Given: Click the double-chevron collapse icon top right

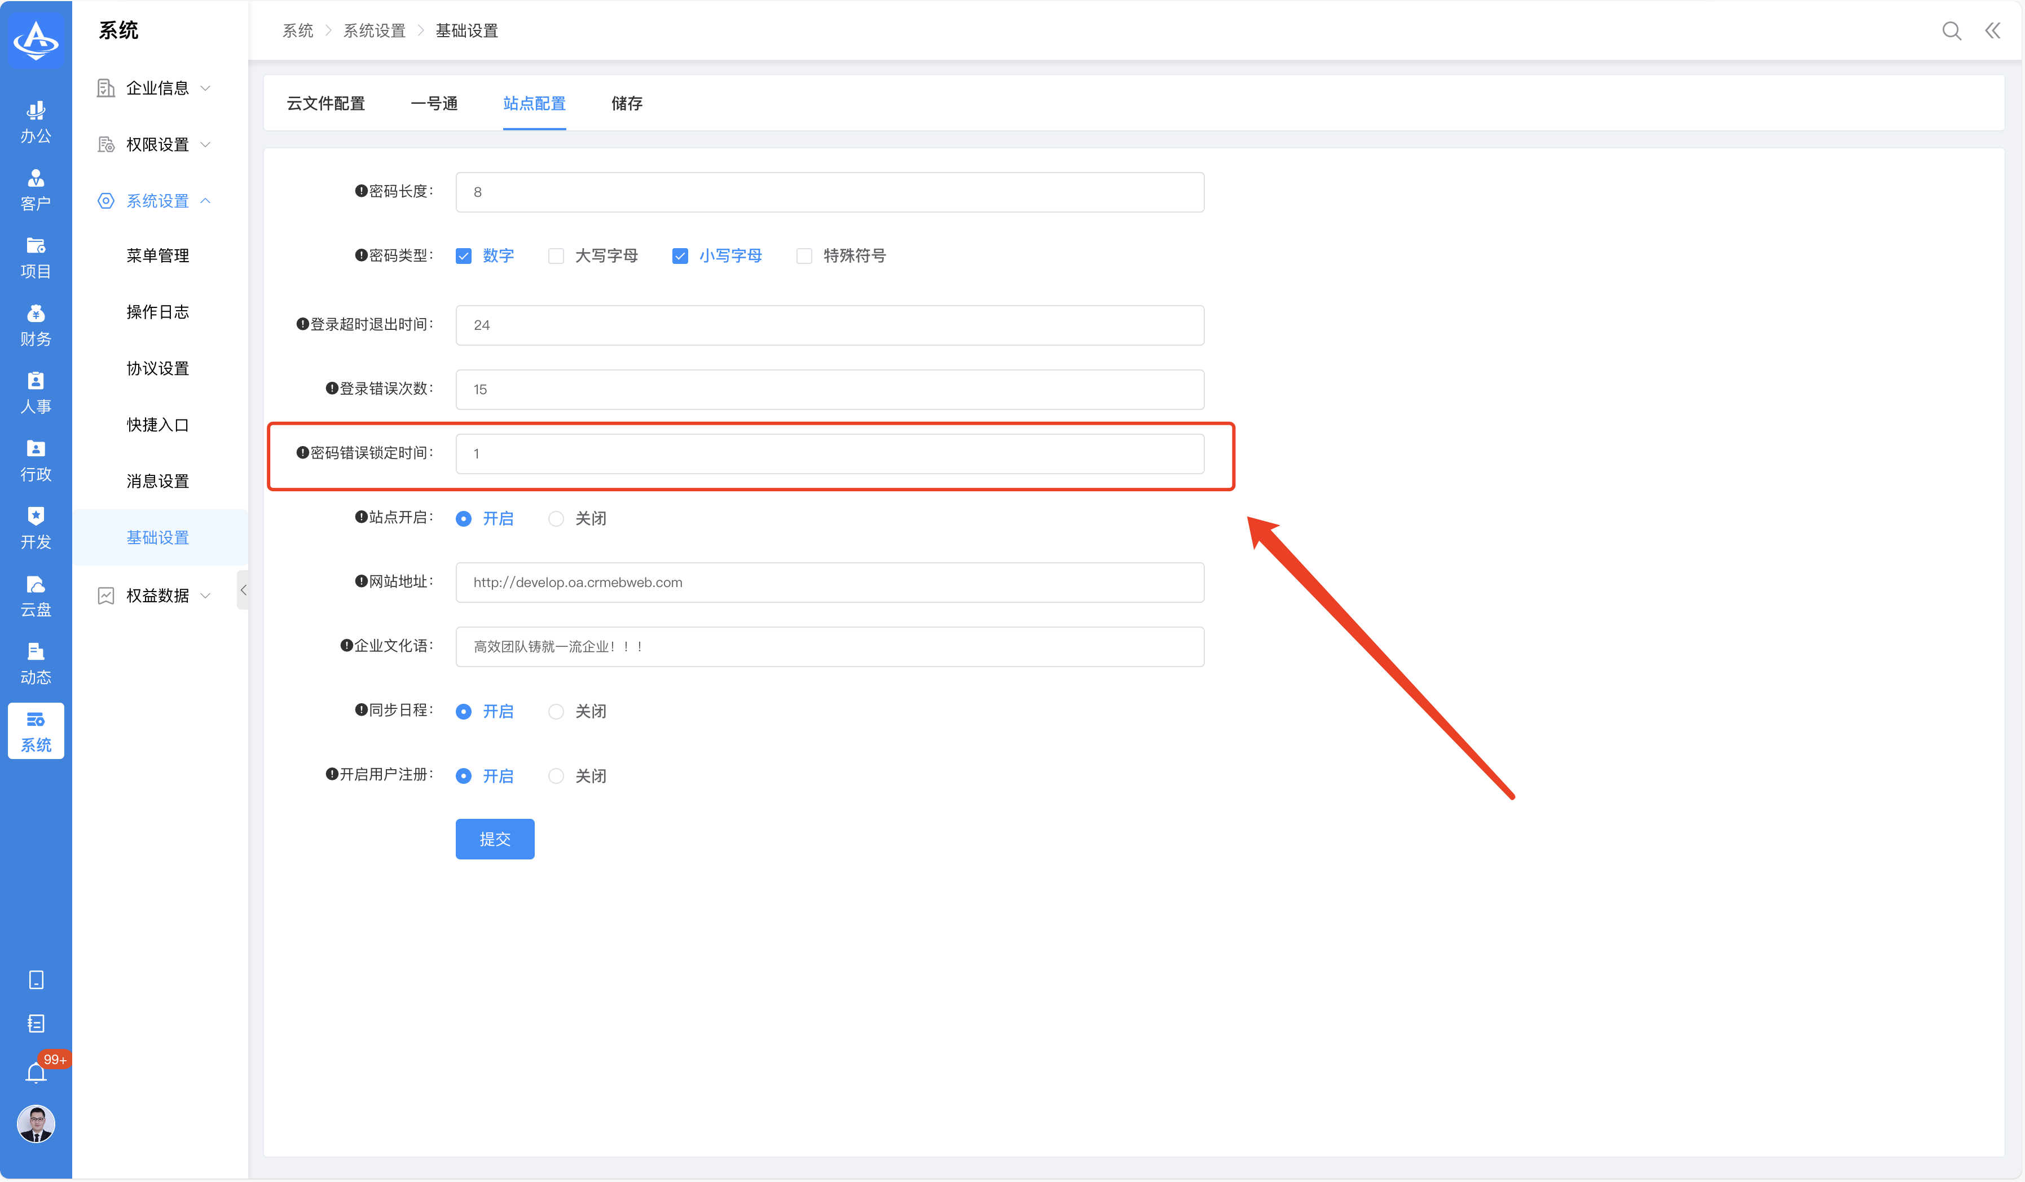Looking at the screenshot, I should [x=1992, y=30].
